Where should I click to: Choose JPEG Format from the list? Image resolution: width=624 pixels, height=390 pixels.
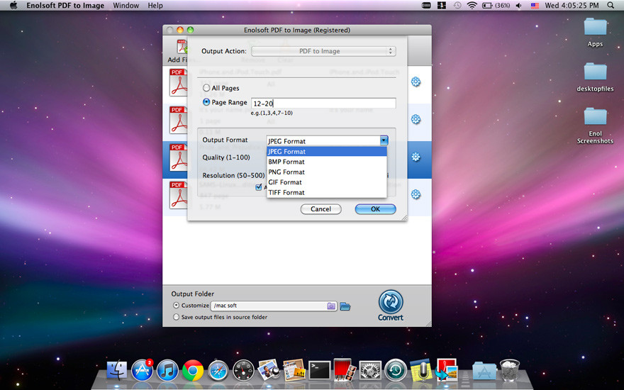pos(327,151)
